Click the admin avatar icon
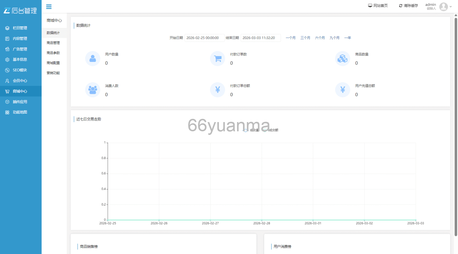 pos(444,7)
